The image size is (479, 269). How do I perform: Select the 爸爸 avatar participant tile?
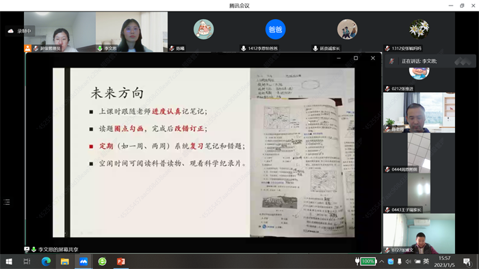(275, 31)
